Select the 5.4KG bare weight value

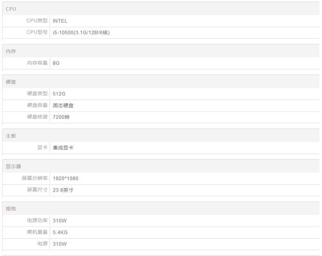(60, 232)
